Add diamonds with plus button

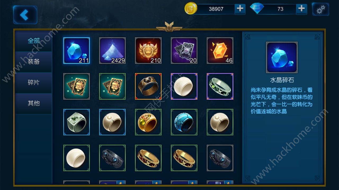point(301,9)
